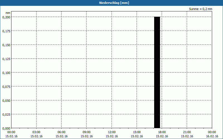Click the 18:00 time axis label

[162, 132]
